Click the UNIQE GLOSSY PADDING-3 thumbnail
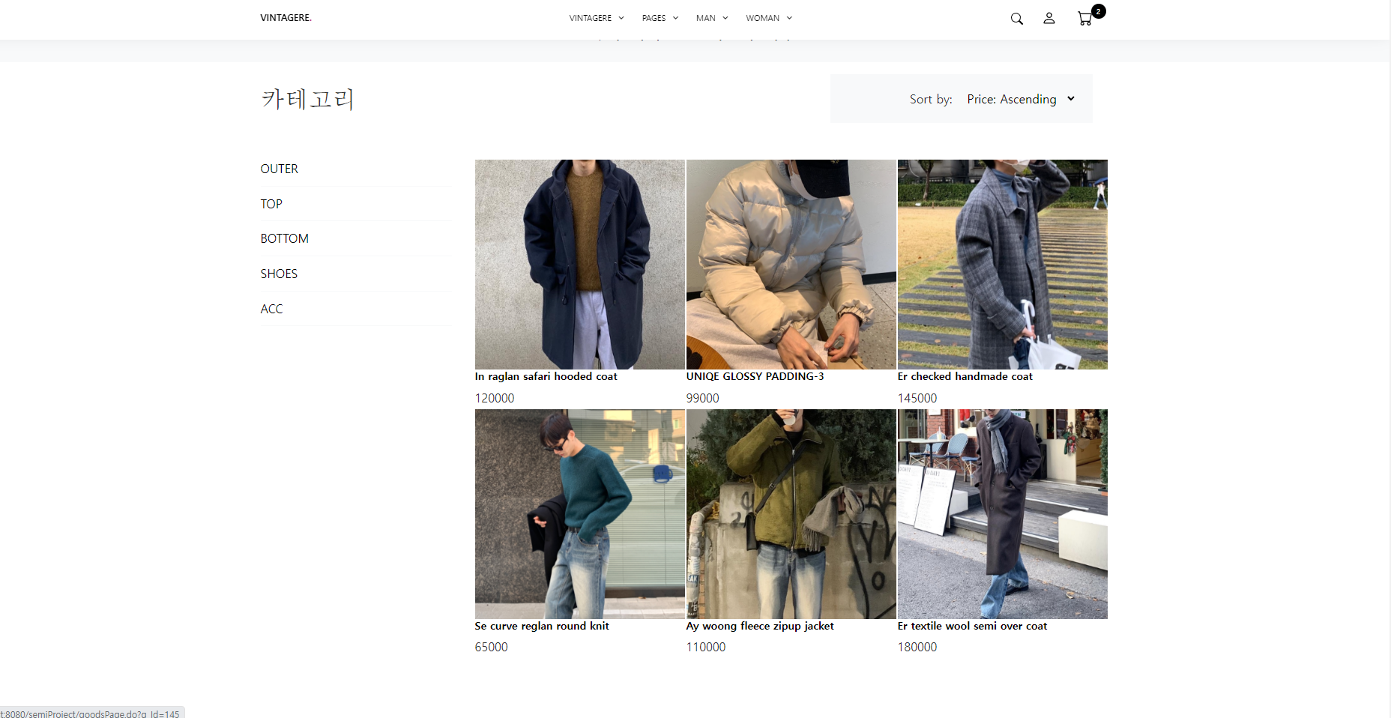The height and width of the screenshot is (718, 1391). (790, 265)
